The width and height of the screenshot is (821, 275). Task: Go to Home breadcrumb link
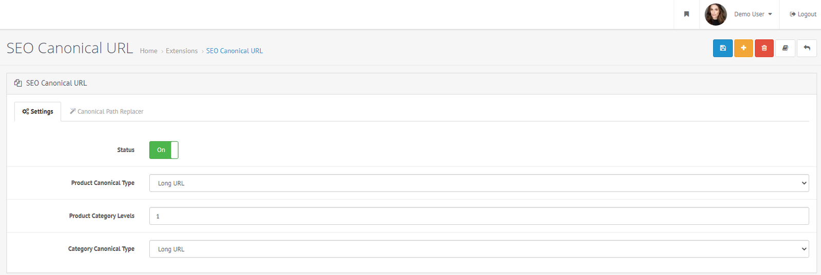[149, 51]
